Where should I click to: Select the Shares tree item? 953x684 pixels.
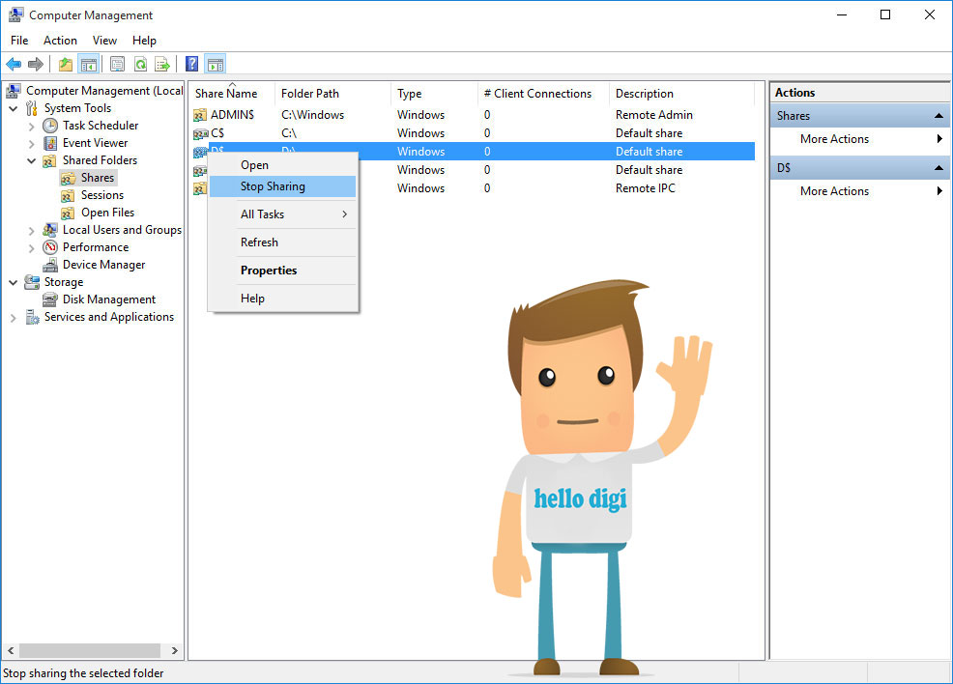click(98, 178)
